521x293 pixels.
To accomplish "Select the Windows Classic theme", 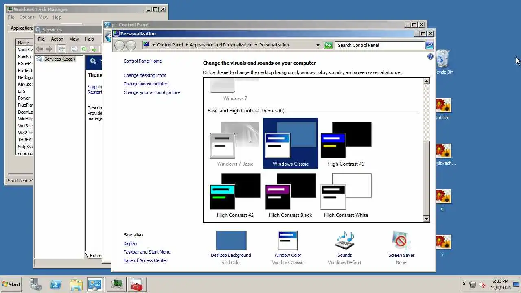I will (x=291, y=143).
